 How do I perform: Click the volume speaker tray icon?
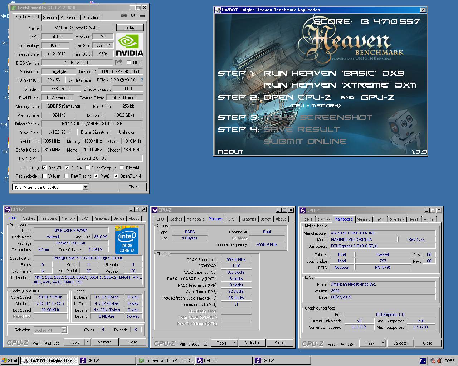pyautogui.click(x=439, y=361)
